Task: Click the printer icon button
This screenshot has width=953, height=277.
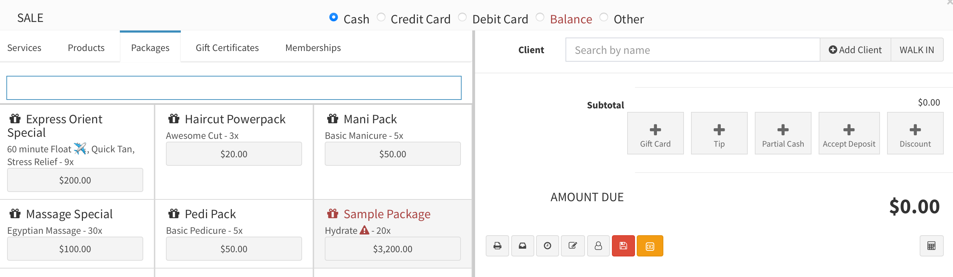Action: (x=497, y=246)
